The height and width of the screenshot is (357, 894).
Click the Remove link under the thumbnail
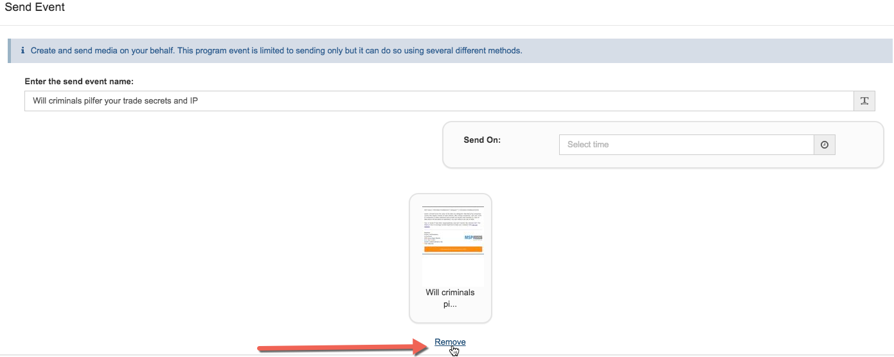tap(450, 342)
